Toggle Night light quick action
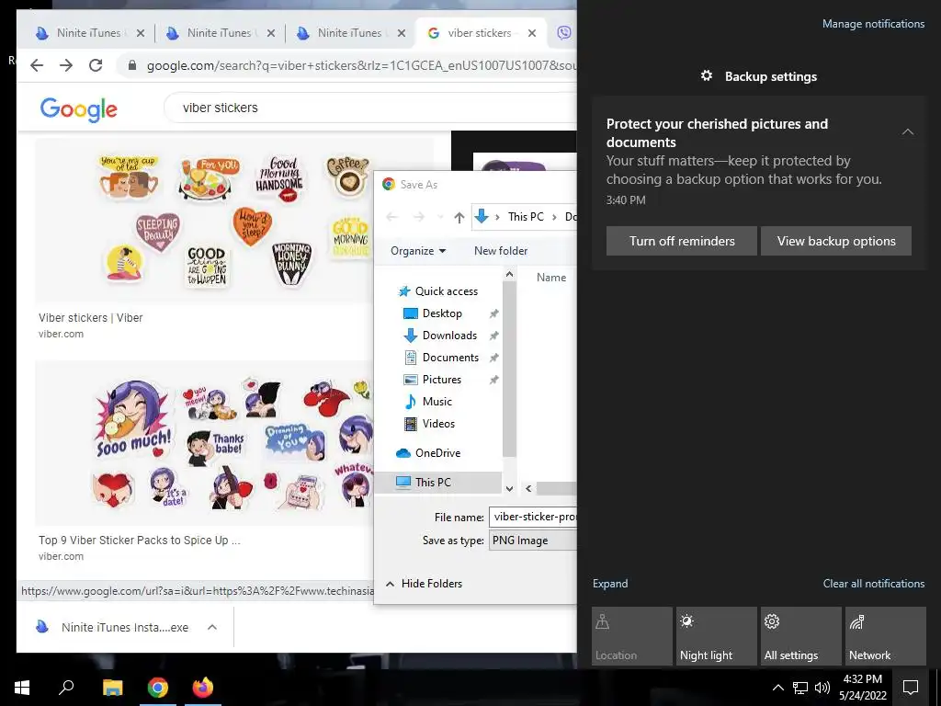Image resolution: width=941 pixels, height=706 pixels. [x=717, y=636]
